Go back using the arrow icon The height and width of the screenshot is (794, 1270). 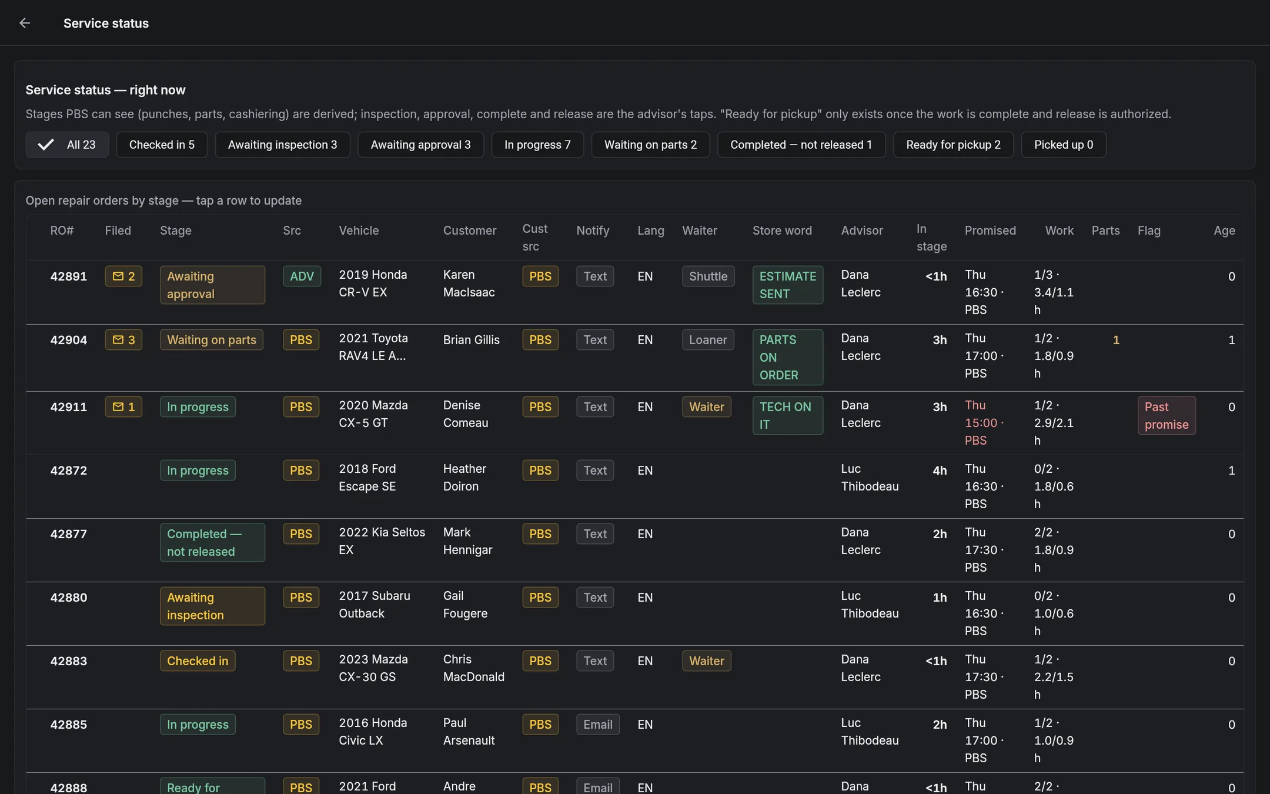tap(25, 23)
